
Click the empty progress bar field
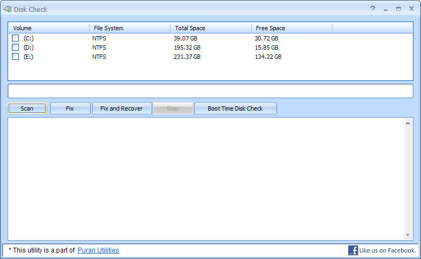point(210,91)
